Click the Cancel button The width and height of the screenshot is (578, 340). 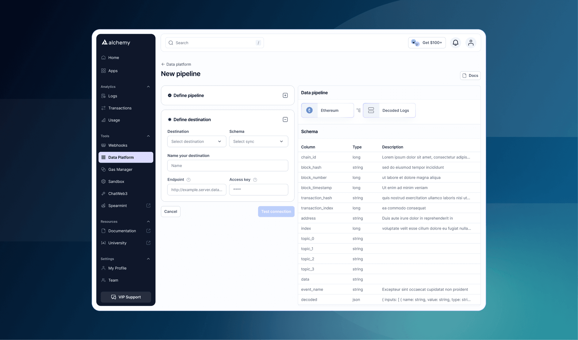tap(170, 211)
